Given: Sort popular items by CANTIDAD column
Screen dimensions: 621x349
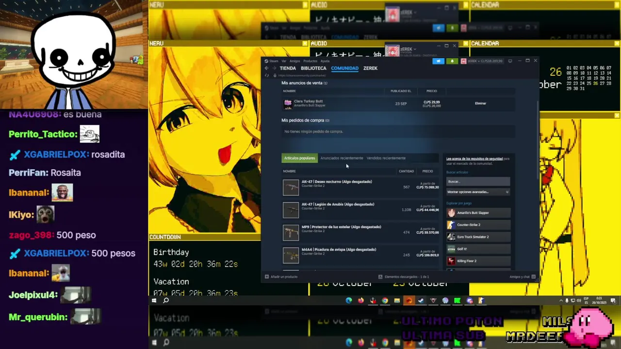Looking at the screenshot, I should (406, 171).
